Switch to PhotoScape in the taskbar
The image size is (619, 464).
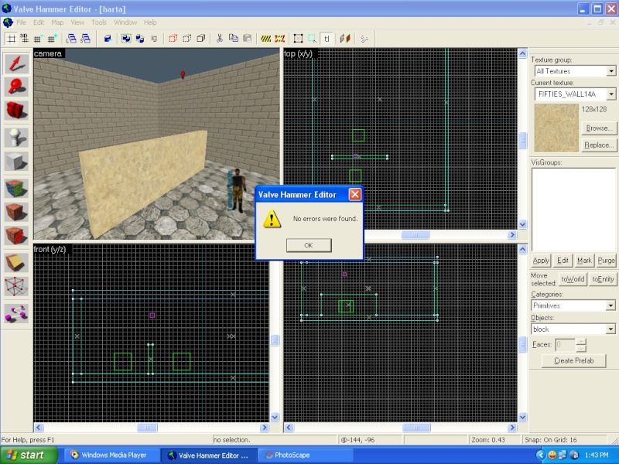305,455
